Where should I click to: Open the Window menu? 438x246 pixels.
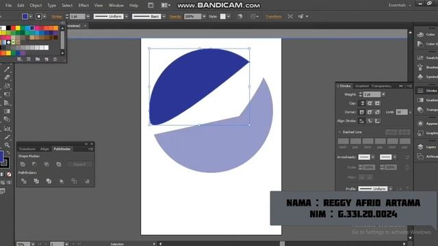click(116, 5)
